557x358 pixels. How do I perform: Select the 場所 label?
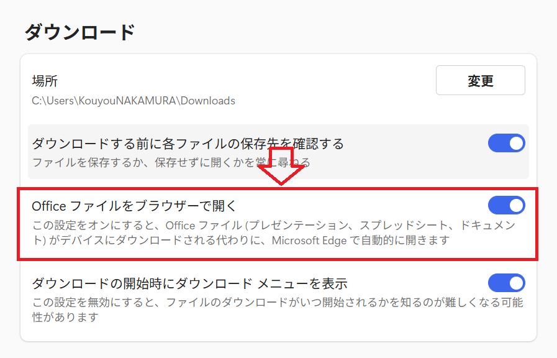point(45,81)
